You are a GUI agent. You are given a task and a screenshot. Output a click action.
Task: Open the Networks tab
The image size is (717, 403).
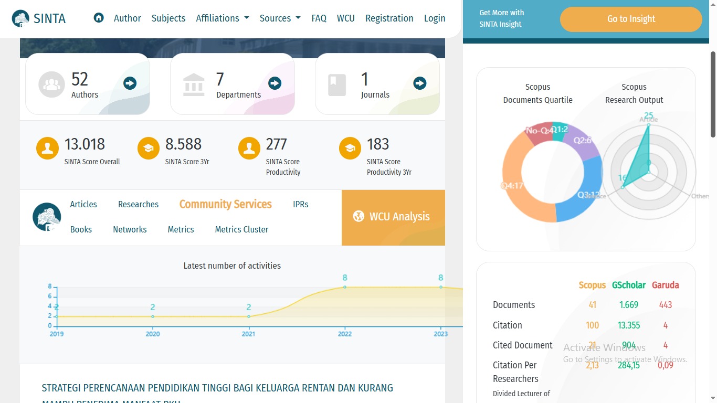pyautogui.click(x=130, y=229)
